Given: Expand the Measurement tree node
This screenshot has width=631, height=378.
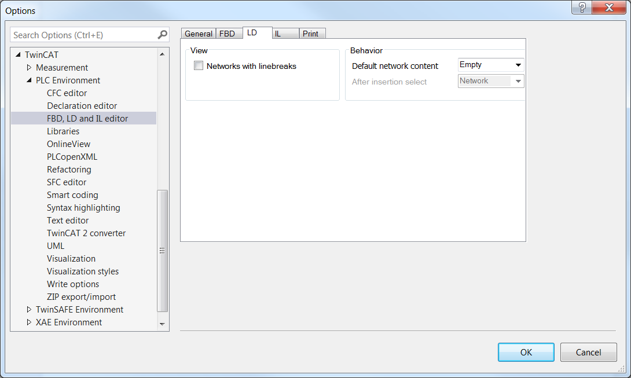Looking at the screenshot, I should coord(29,67).
